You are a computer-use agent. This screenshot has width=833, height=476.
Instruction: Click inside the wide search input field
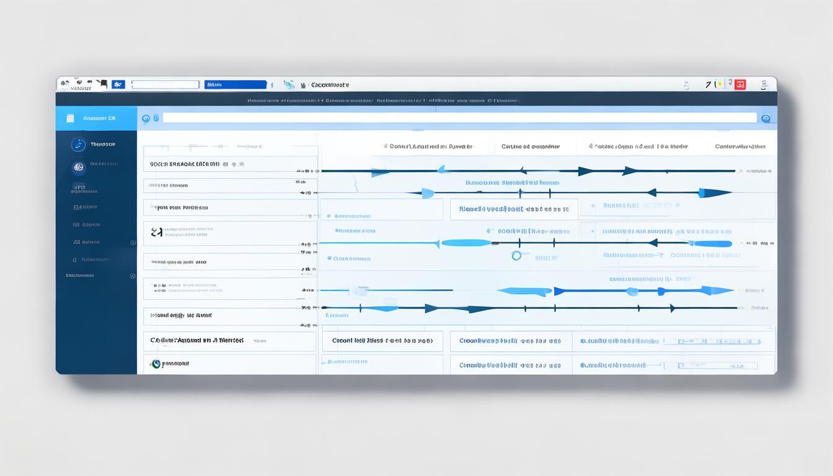[x=459, y=118]
